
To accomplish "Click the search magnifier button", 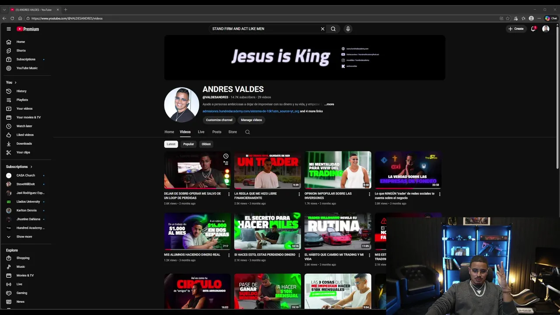I will pyautogui.click(x=333, y=29).
